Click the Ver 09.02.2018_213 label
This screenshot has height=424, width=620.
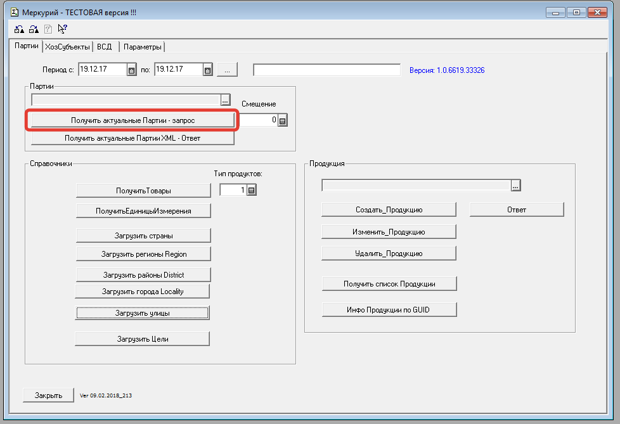(x=106, y=395)
